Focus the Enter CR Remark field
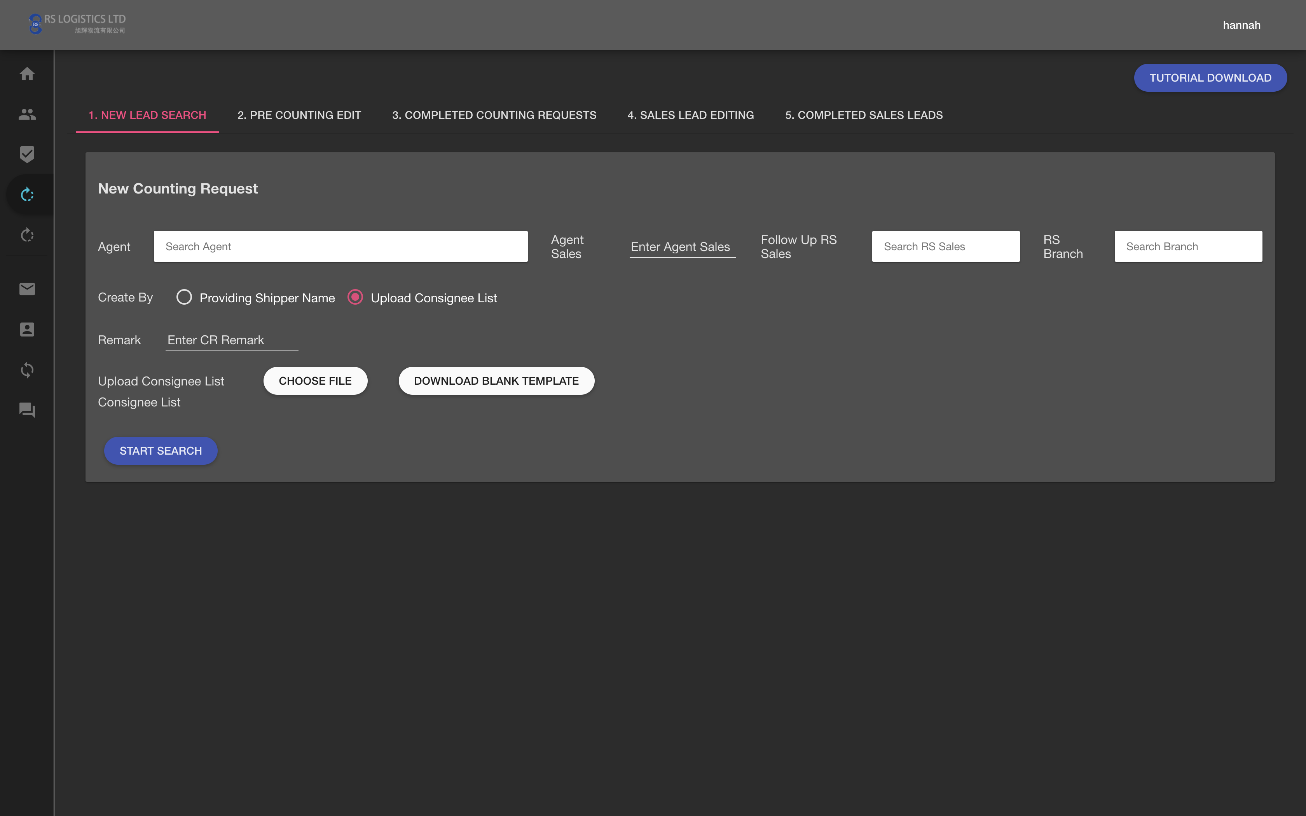1306x816 pixels. (x=232, y=340)
